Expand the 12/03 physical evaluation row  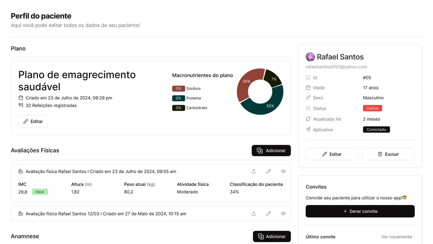click(106, 213)
